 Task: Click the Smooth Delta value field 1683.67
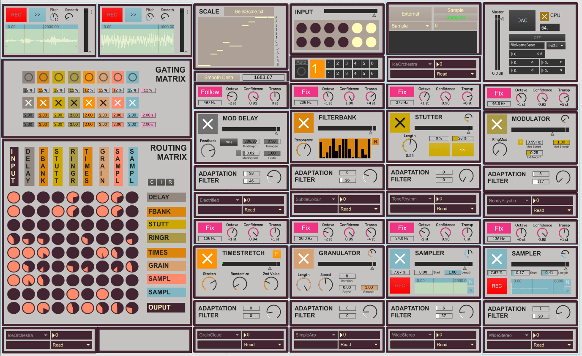[263, 77]
